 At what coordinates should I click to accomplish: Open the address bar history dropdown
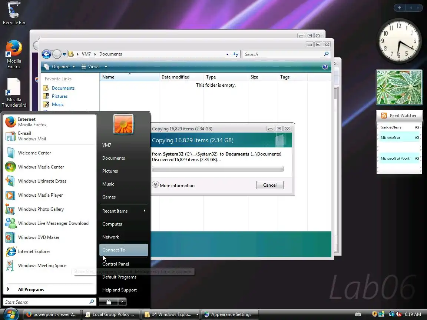(227, 54)
